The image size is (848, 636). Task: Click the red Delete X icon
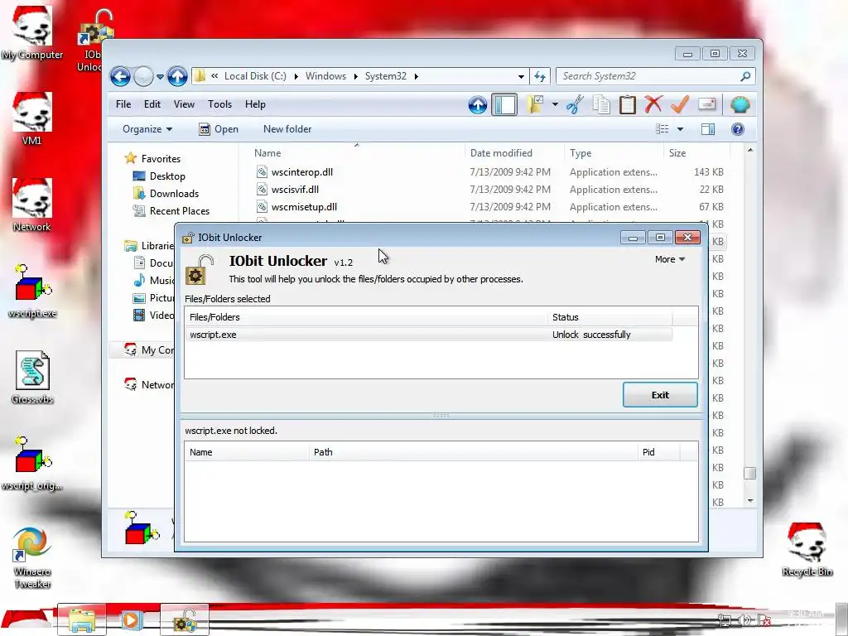pyautogui.click(x=653, y=104)
